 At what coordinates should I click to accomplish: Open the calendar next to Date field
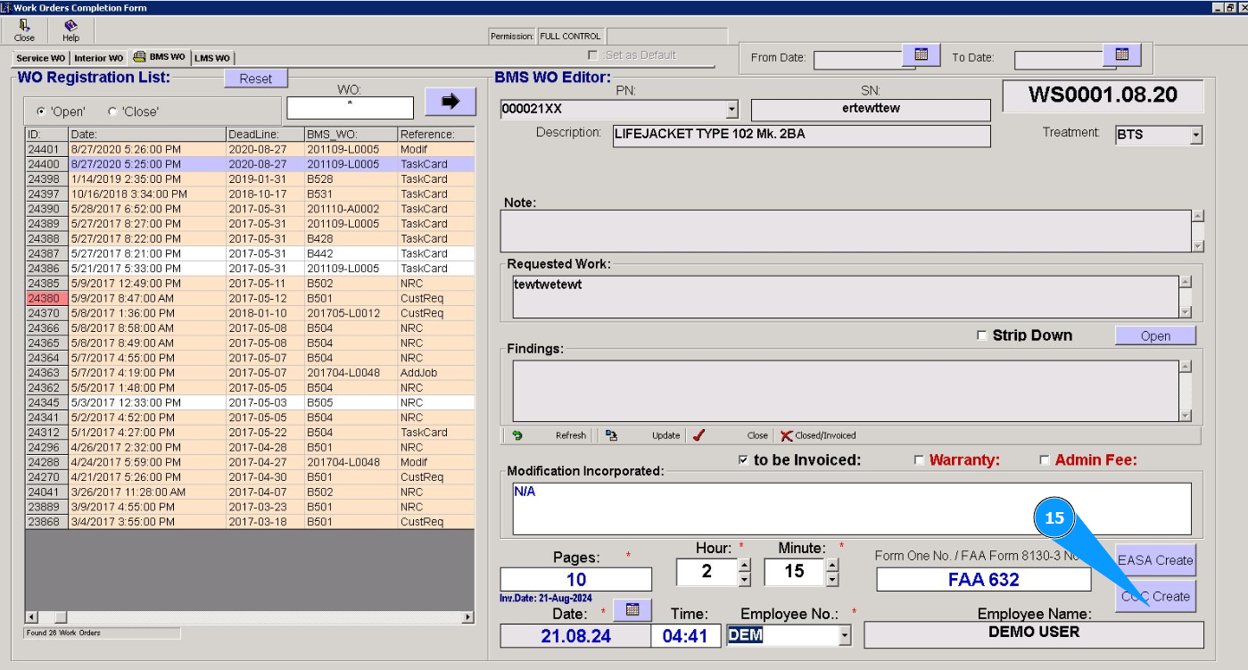(x=632, y=609)
